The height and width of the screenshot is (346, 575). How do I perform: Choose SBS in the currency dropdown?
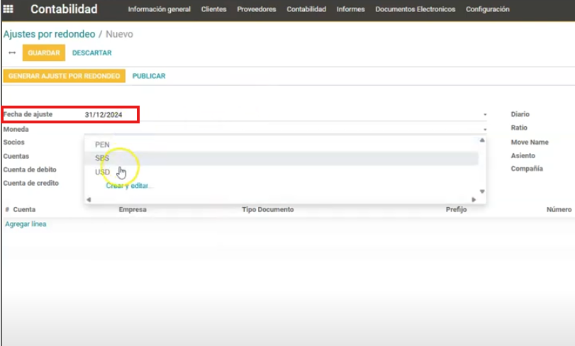click(x=102, y=158)
